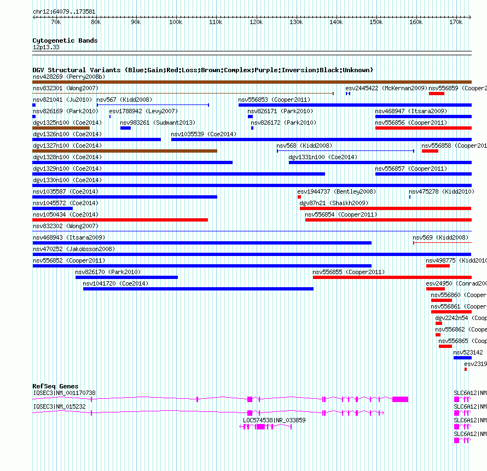Click the dgv1327n100 (Coe2014) brown complex bar
This screenshot has height=471, width=487.
(125, 151)
